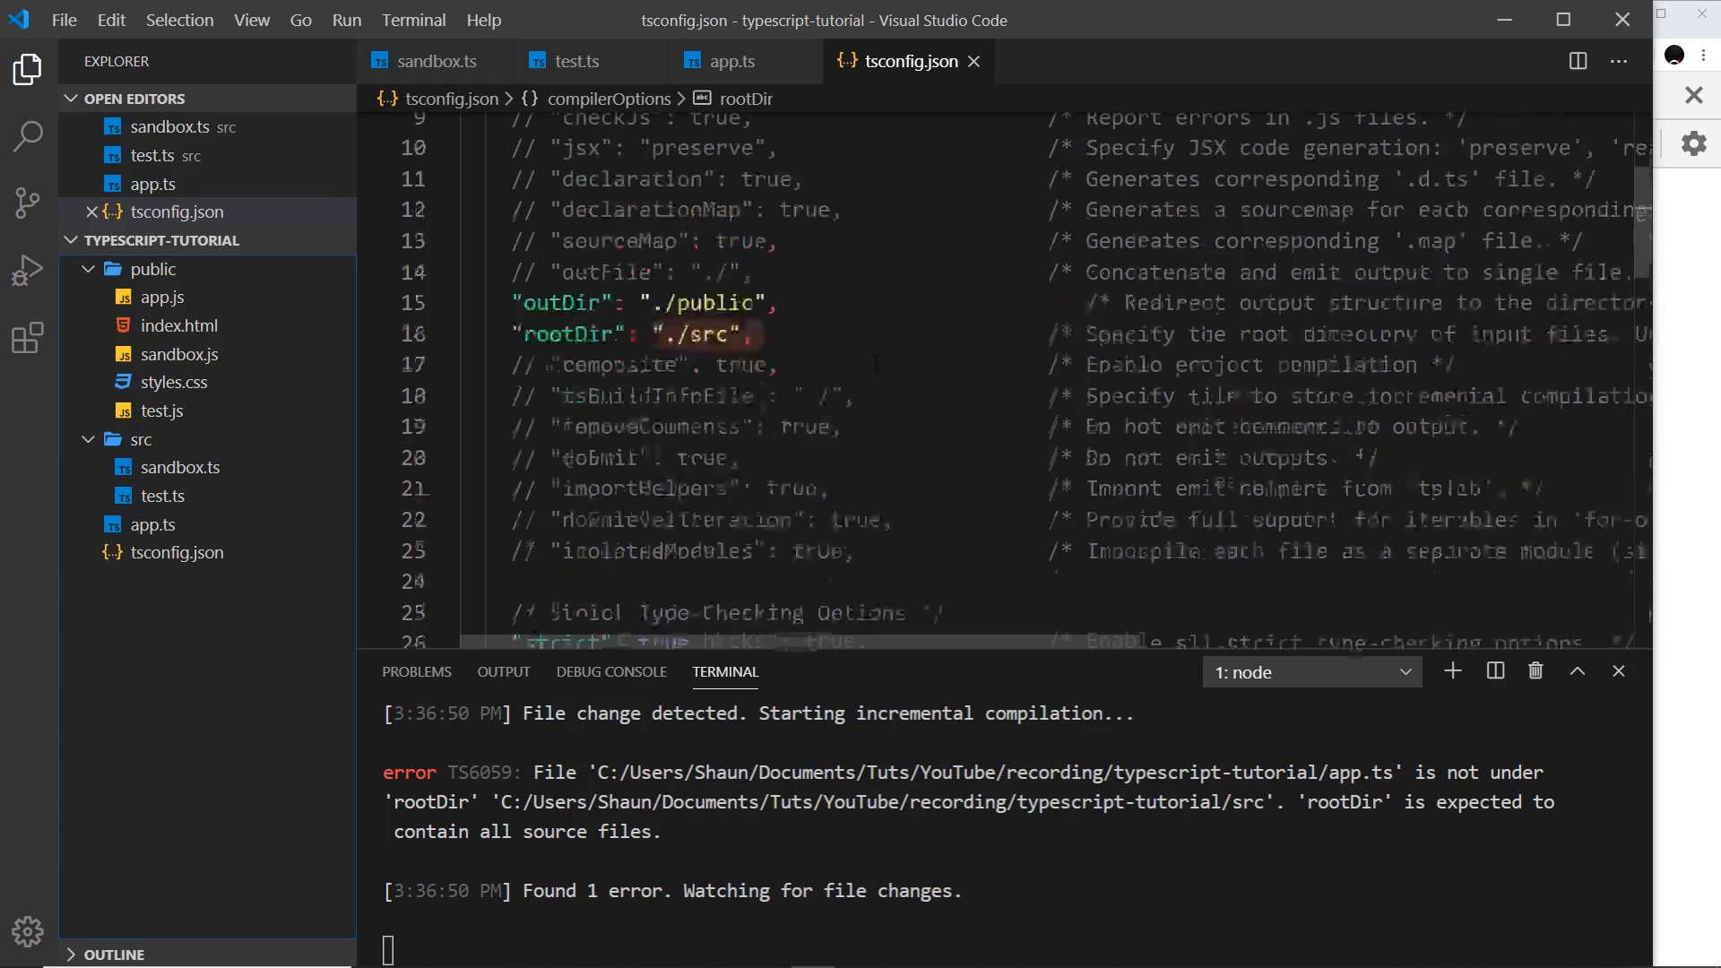Open sandbox.js in public folder
Image resolution: width=1721 pixels, height=968 pixels.
tap(179, 354)
